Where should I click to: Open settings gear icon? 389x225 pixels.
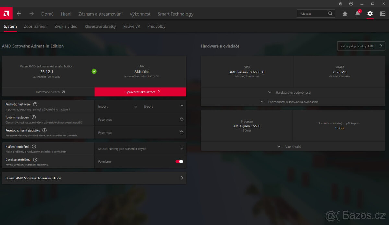click(370, 14)
